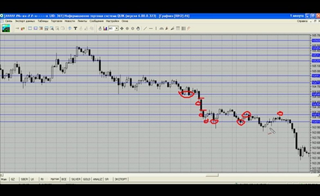Switch to the GOLD tab
The image size is (320, 196).
87,179
